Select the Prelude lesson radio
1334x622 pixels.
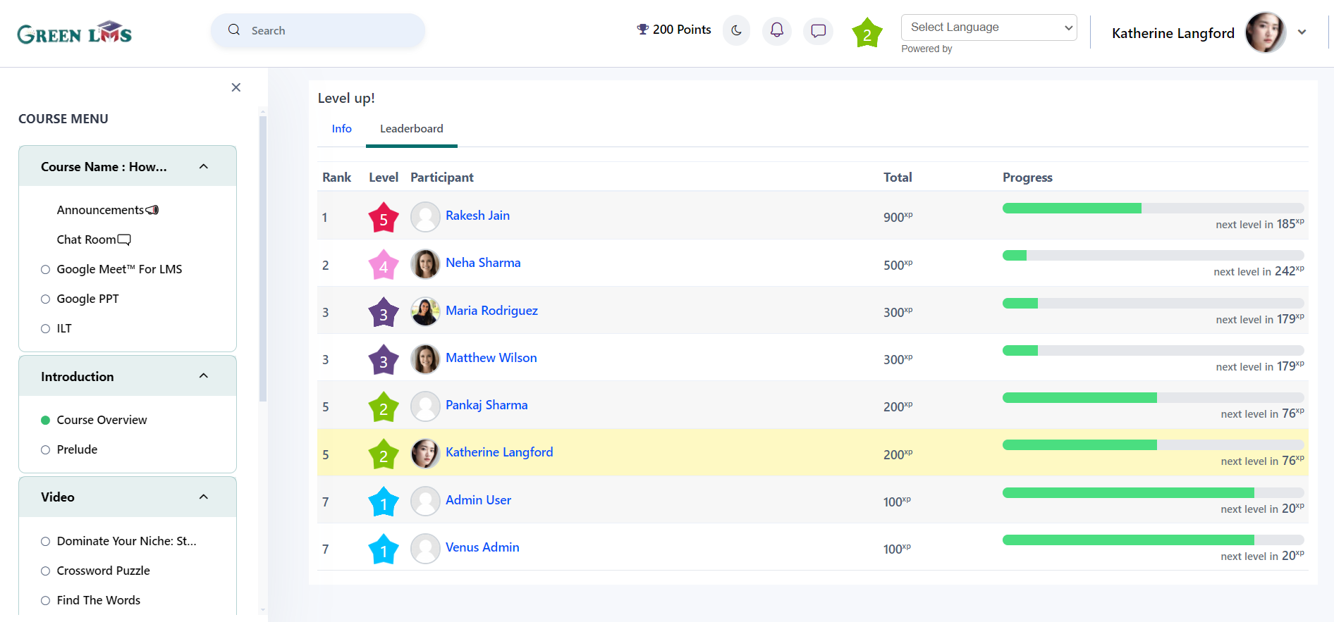(x=46, y=449)
